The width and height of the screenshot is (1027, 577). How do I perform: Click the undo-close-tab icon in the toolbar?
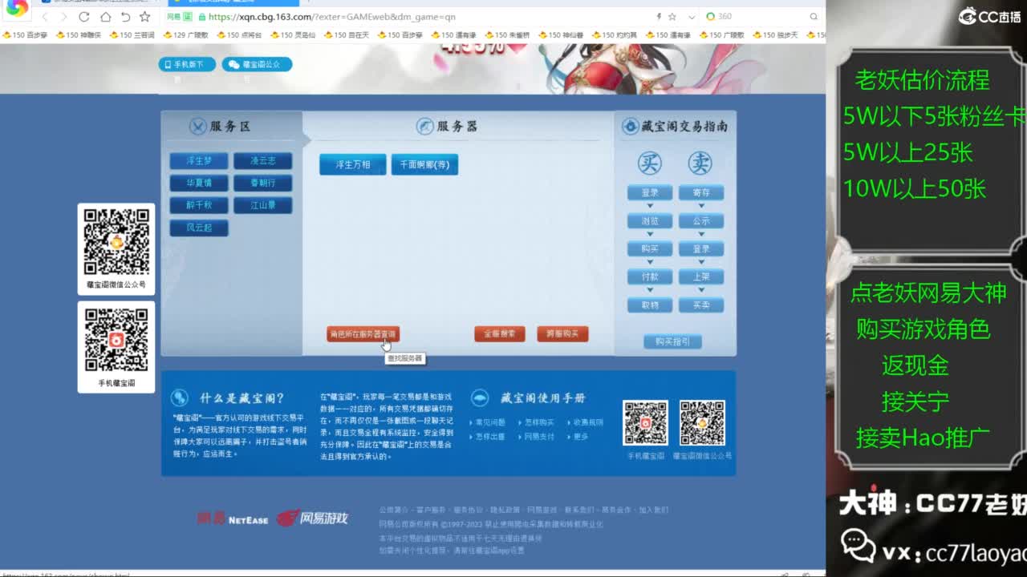click(125, 17)
